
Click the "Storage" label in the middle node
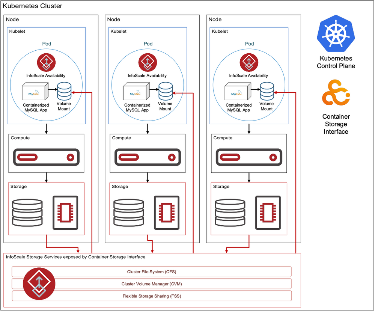(x=120, y=187)
